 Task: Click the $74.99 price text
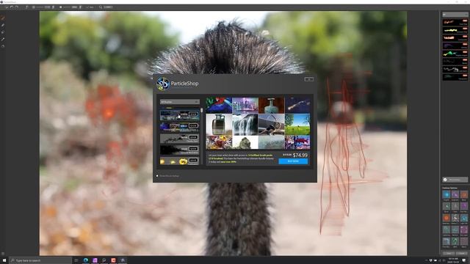point(300,155)
